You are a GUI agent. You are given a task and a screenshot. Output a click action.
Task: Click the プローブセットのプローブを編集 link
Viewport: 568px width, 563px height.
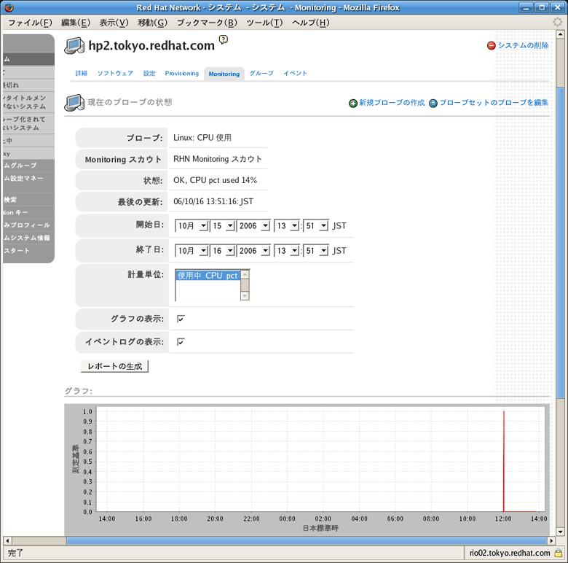pos(494,103)
